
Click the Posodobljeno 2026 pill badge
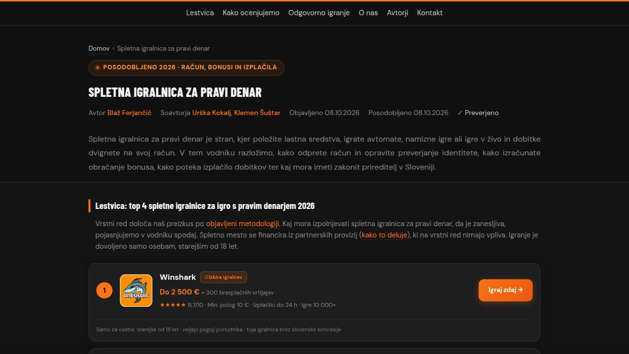(186, 67)
